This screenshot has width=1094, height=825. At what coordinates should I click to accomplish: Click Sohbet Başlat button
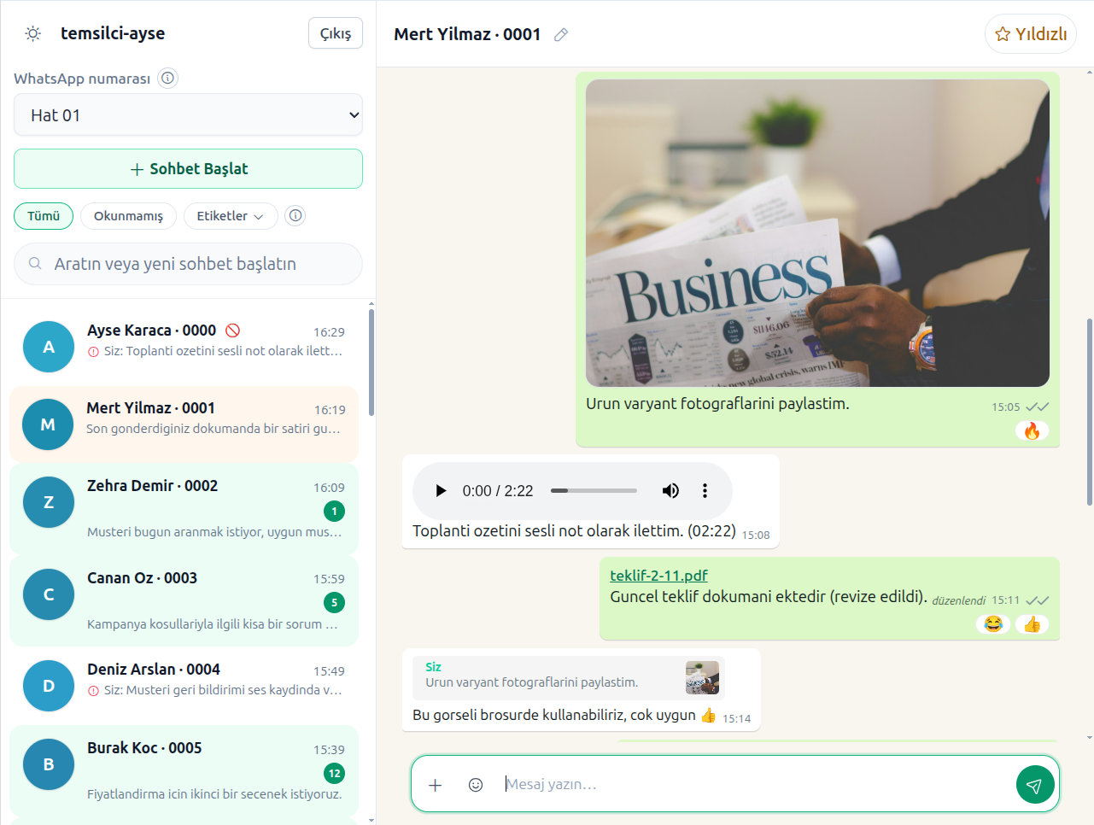(188, 169)
